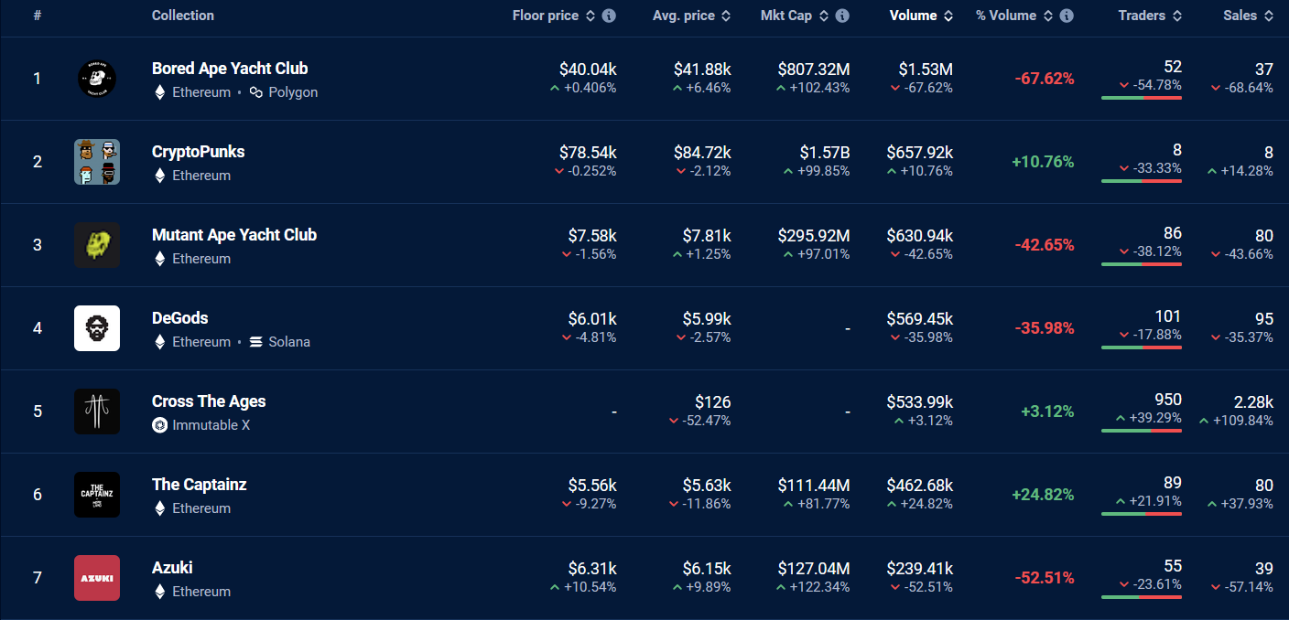Click the CryptoPunks collection thumbnail
1289x620 pixels.
click(97, 162)
